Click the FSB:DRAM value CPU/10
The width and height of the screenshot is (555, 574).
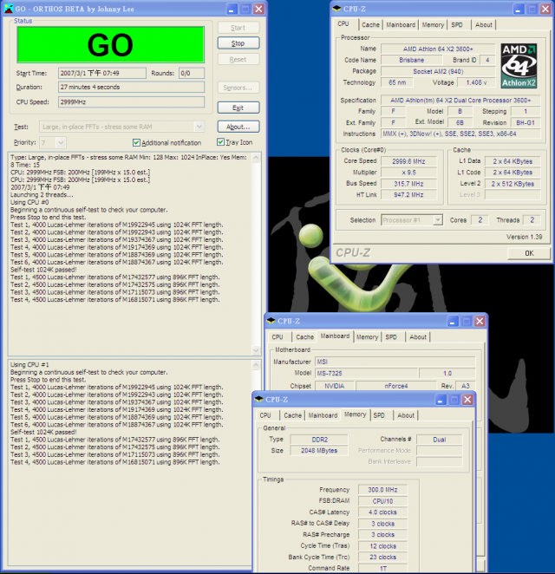382,501
